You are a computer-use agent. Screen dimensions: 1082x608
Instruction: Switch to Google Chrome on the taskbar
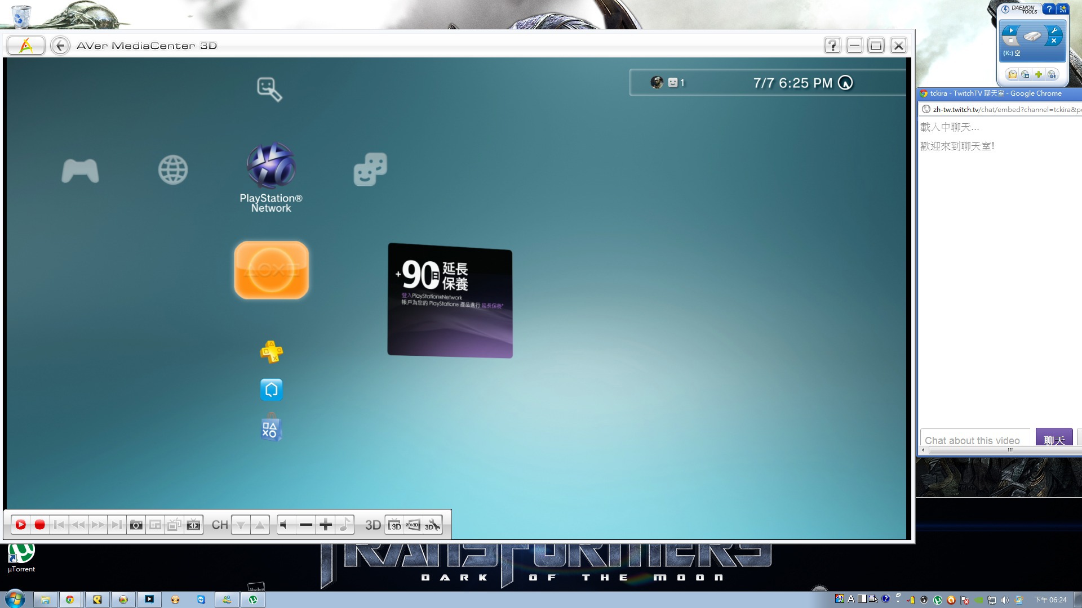click(x=70, y=600)
